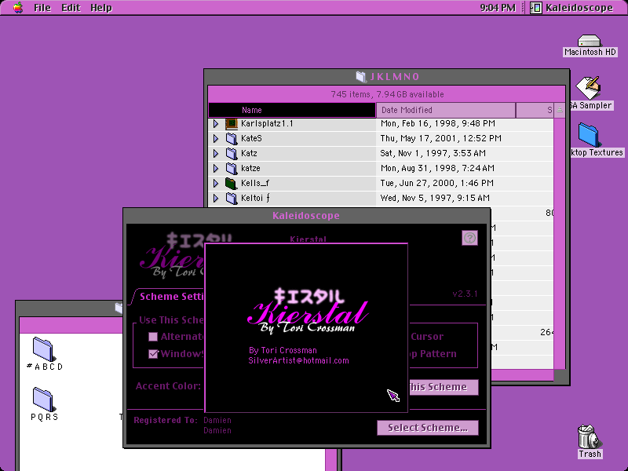Expand the Kells_f disclosure triangle
The image size is (628, 471).
point(216,184)
